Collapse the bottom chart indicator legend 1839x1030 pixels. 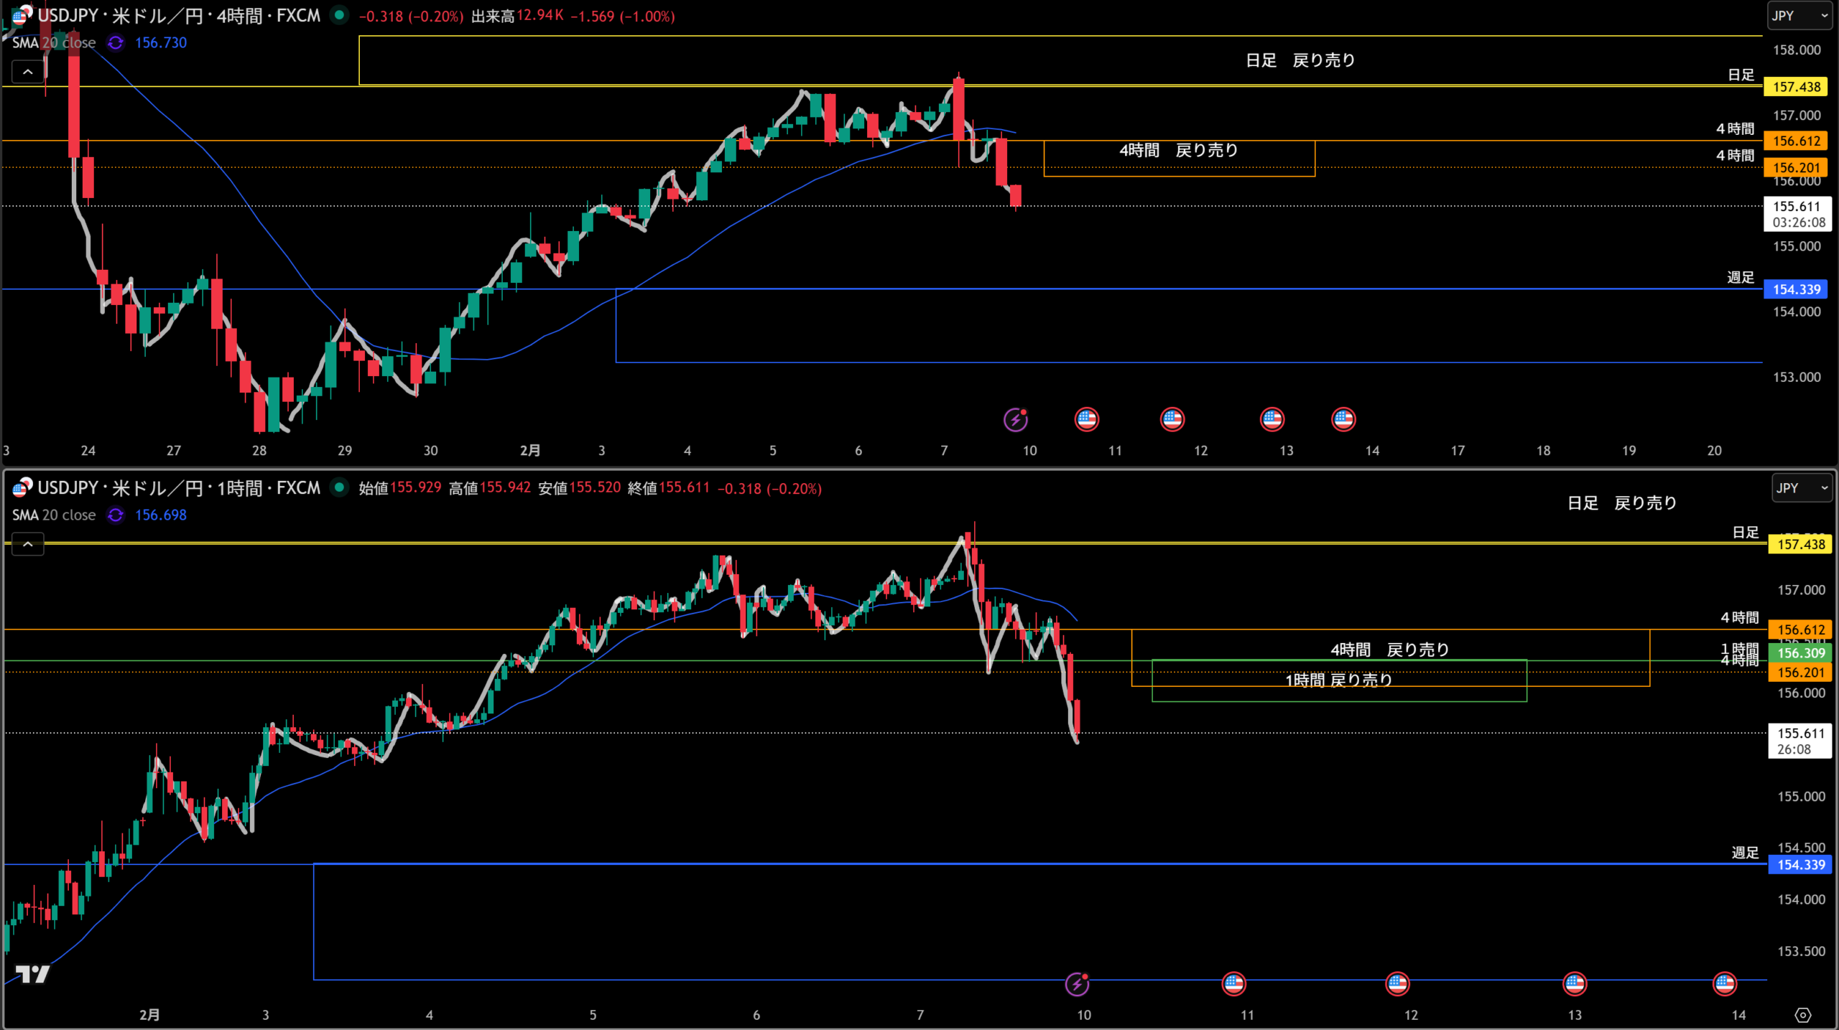[28, 545]
